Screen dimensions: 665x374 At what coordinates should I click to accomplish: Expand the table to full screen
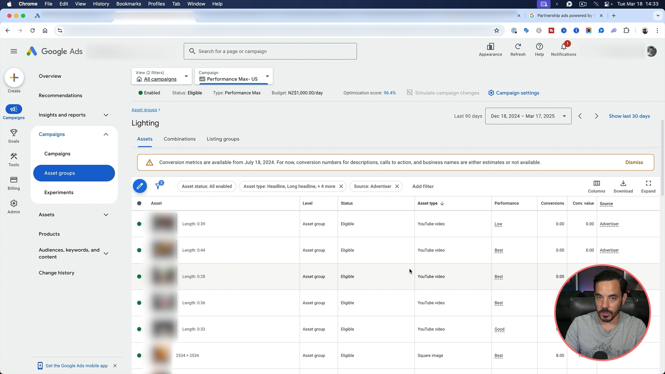(648, 186)
